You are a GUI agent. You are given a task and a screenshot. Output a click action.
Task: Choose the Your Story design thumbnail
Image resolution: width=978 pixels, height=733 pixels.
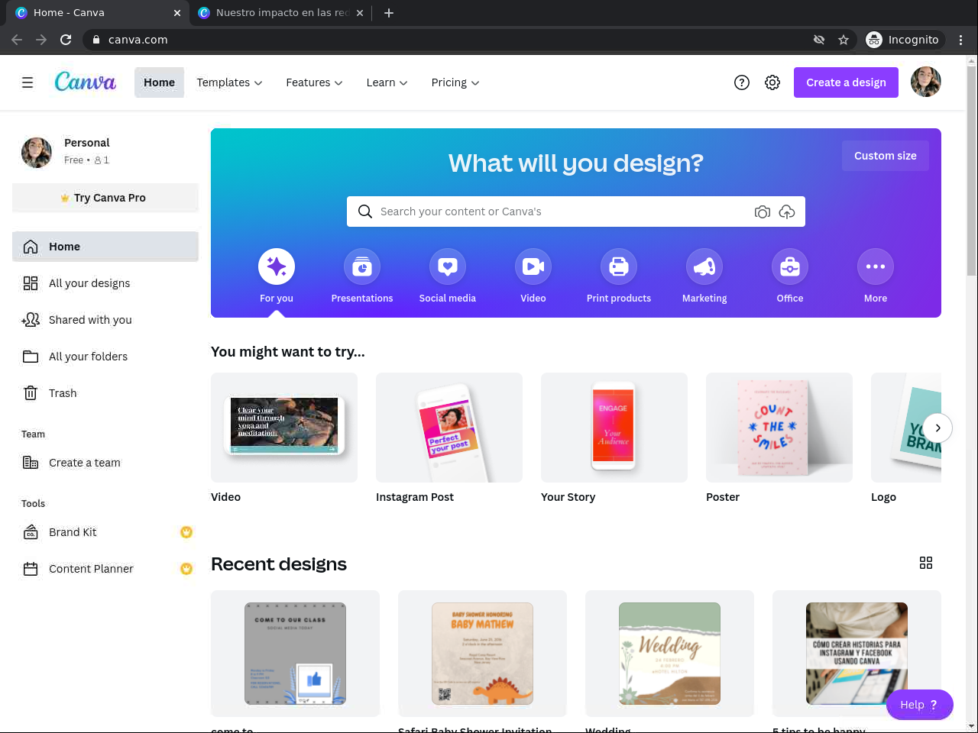[614, 428]
